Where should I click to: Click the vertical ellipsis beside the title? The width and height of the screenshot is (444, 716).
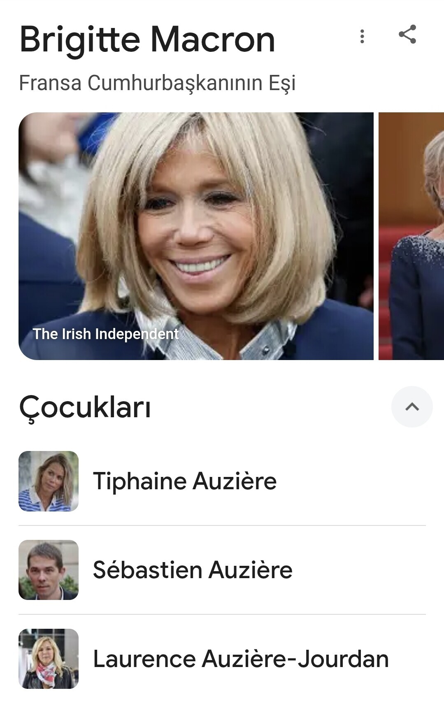pos(362,36)
